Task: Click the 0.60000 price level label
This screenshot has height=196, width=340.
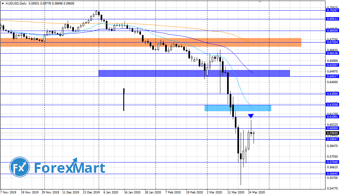Action: pos(332,128)
